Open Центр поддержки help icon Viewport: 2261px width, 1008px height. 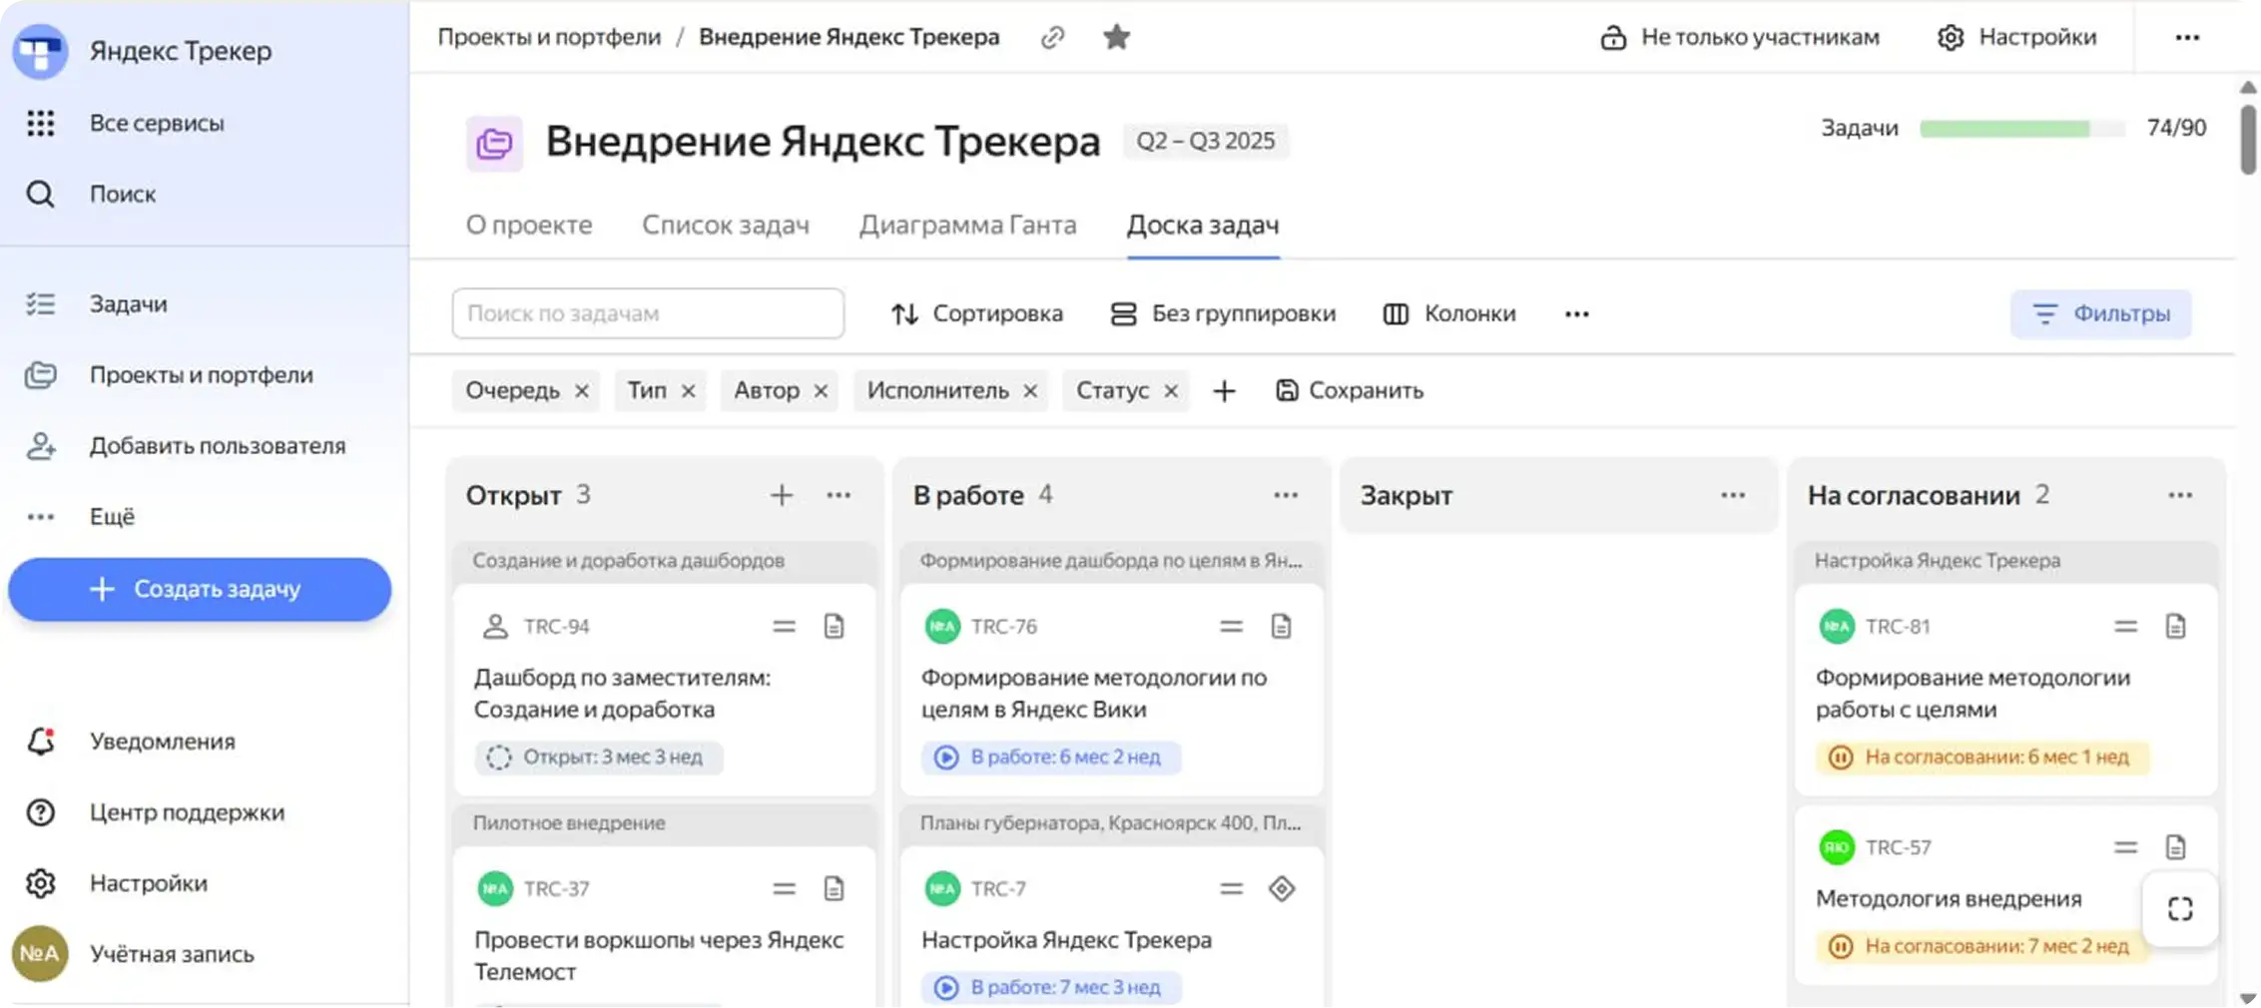coord(40,812)
